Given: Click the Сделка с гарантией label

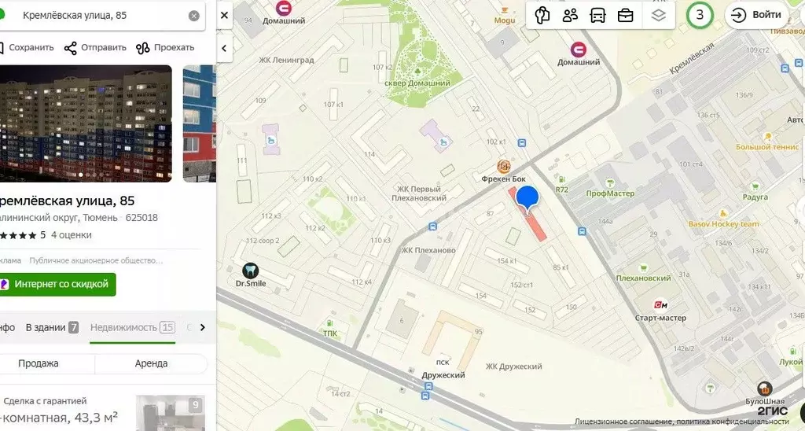Looking at the screenshot, I should coord(45,401).
